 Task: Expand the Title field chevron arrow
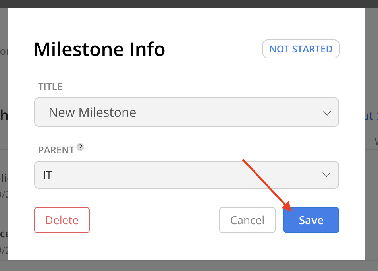327,113
